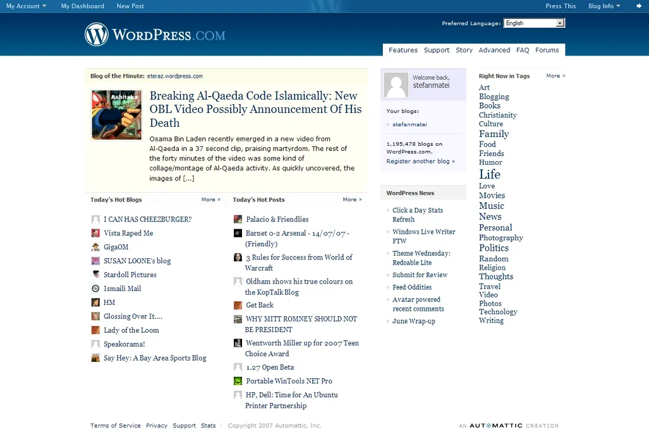The image size is (649, 442).
Task: Open the Advanced tab
Action: (x=494, y=50)
